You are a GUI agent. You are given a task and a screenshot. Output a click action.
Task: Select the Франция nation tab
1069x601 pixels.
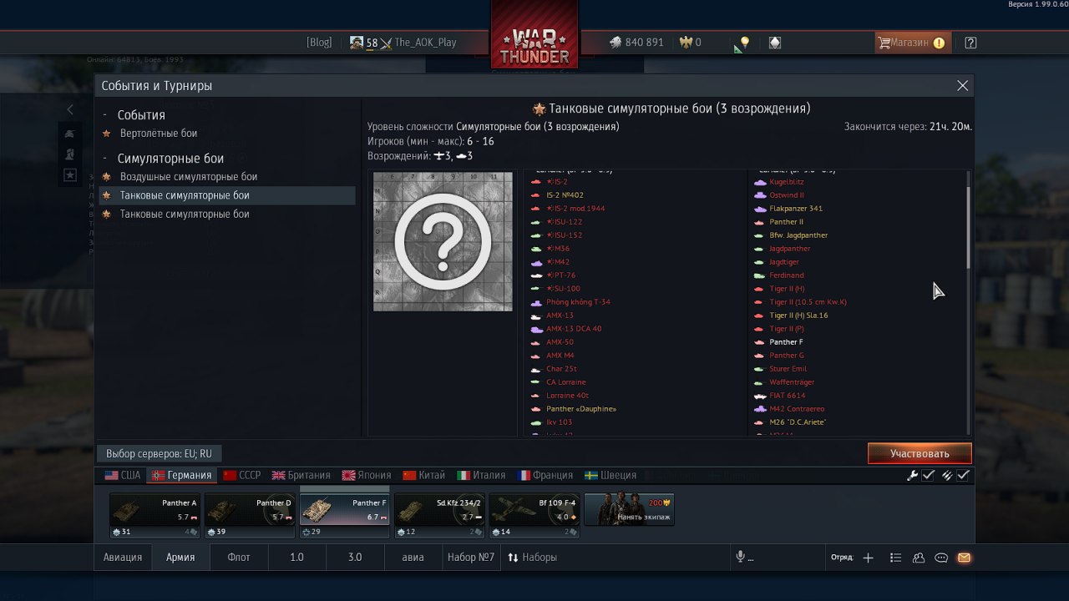point(545,476)
